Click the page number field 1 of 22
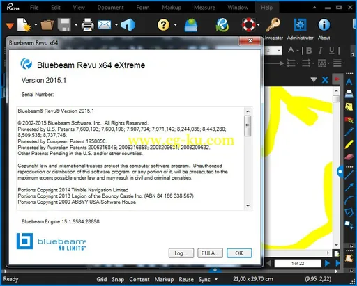This screenshot has height=286, width=357. [298, 263]
